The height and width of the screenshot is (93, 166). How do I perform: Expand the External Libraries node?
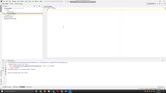[x=3, y=17]
